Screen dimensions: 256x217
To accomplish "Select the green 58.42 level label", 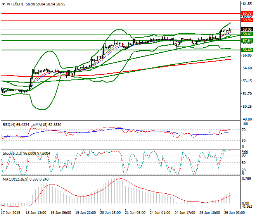I will point(247,34).
